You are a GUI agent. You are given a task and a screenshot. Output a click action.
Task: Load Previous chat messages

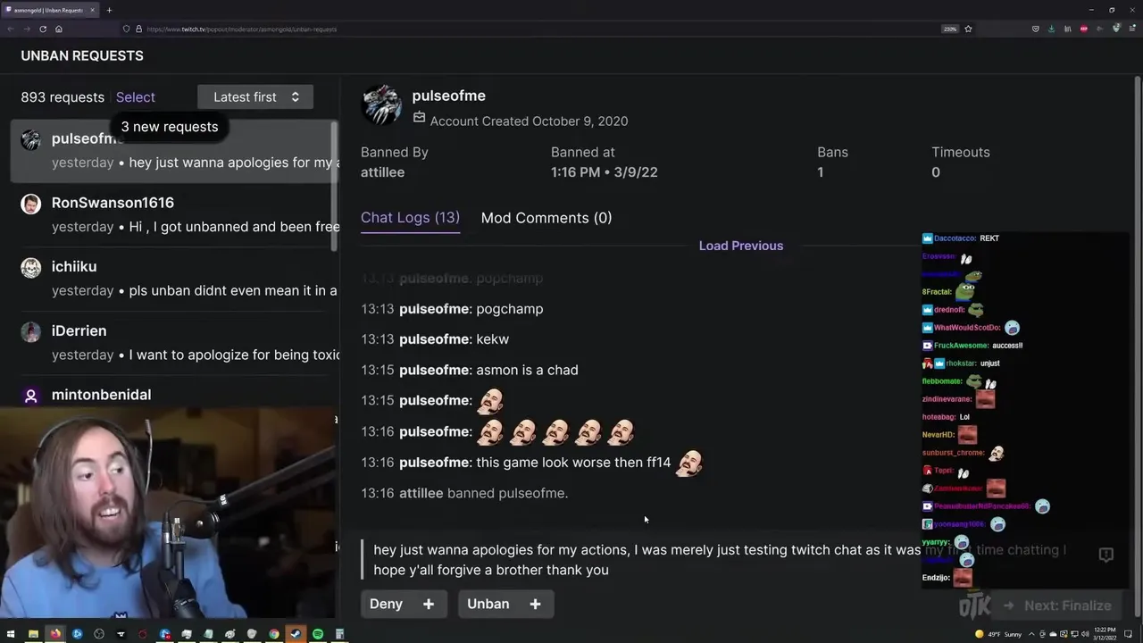point(741,246)
